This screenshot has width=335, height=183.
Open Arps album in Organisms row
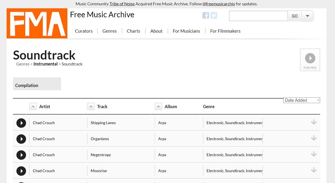162,139
